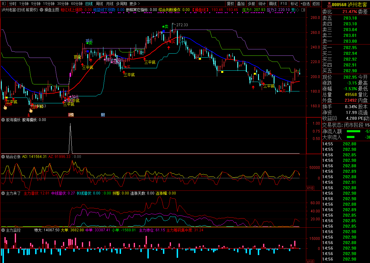370x263 pixels.
Task: Toggle 叠加 overlay mode
Action: pos(241,4)
